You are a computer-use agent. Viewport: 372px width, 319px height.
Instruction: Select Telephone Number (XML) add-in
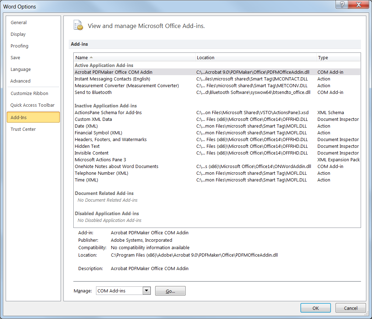click(x=217, y=173)
